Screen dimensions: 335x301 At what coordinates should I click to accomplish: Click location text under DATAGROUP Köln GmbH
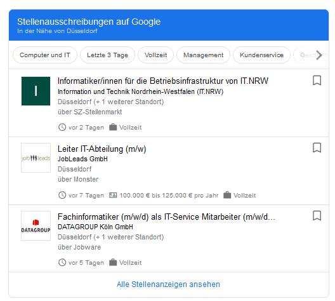click(110, 237)
